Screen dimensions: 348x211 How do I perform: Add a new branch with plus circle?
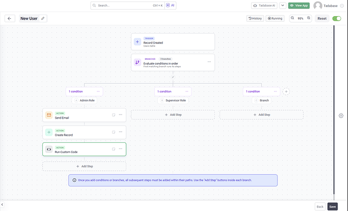click(x=286, y=91)
